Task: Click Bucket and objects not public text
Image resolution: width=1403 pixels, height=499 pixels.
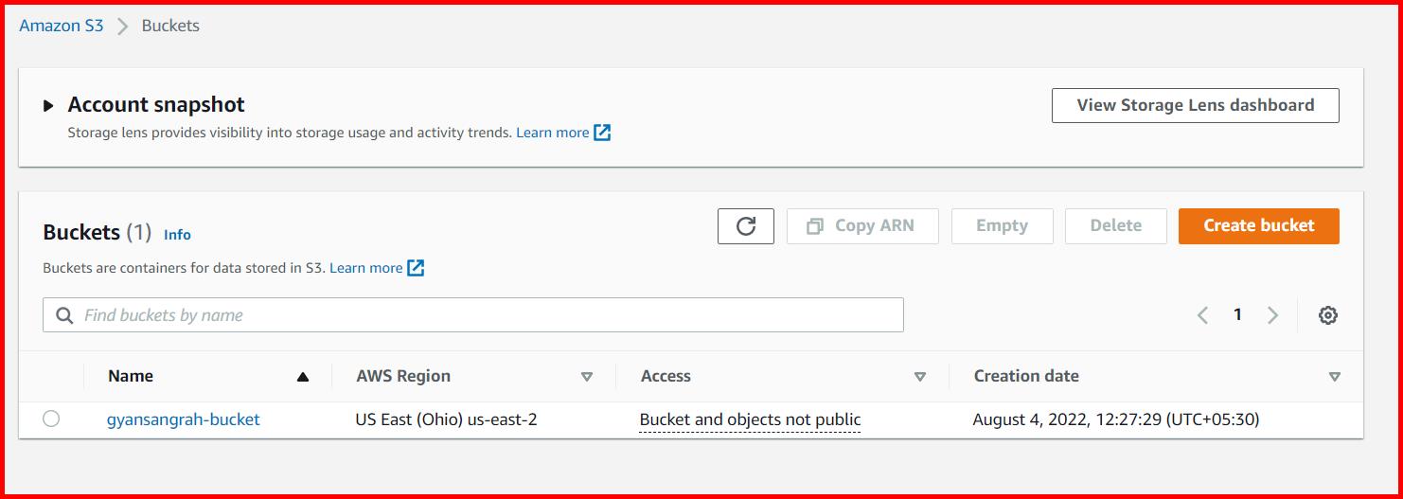Action: pos(750,419)
